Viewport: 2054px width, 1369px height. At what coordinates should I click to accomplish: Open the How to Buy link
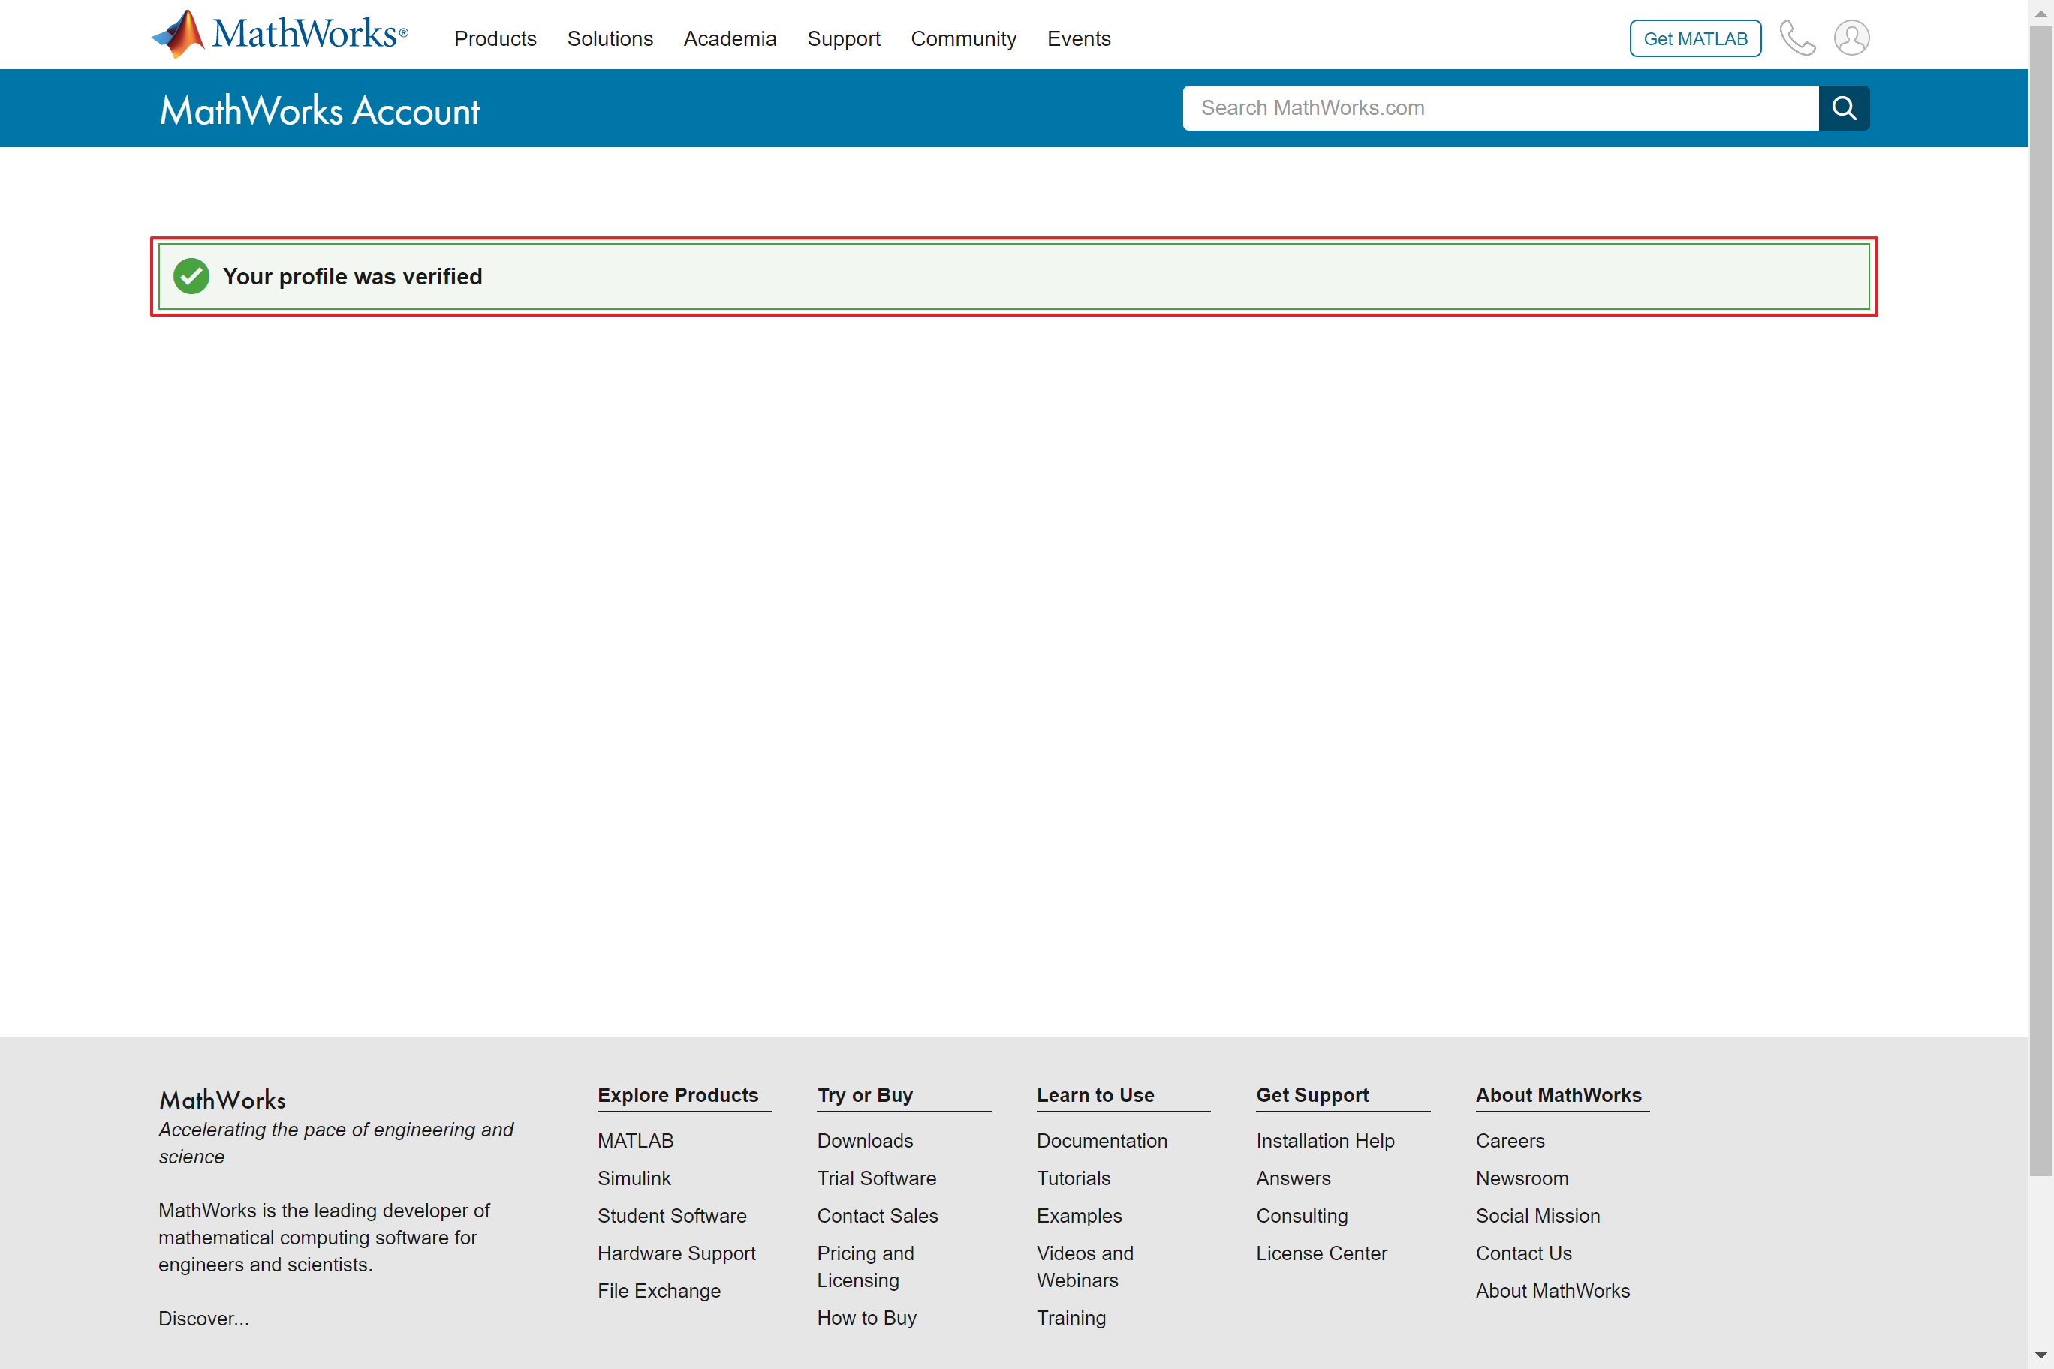[866, 1317]
